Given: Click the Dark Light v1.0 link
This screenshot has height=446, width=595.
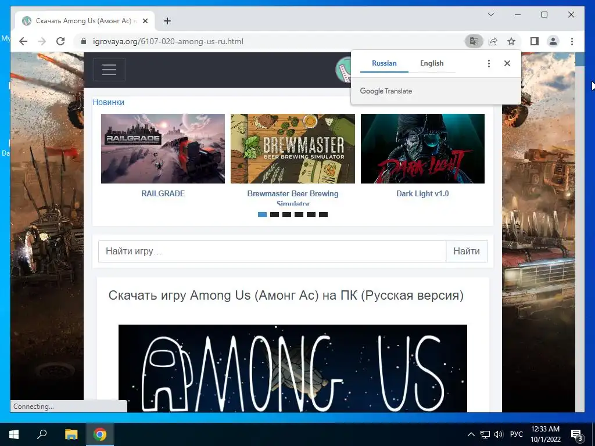Looking at the screenshot, I should (x=422, y=193).
